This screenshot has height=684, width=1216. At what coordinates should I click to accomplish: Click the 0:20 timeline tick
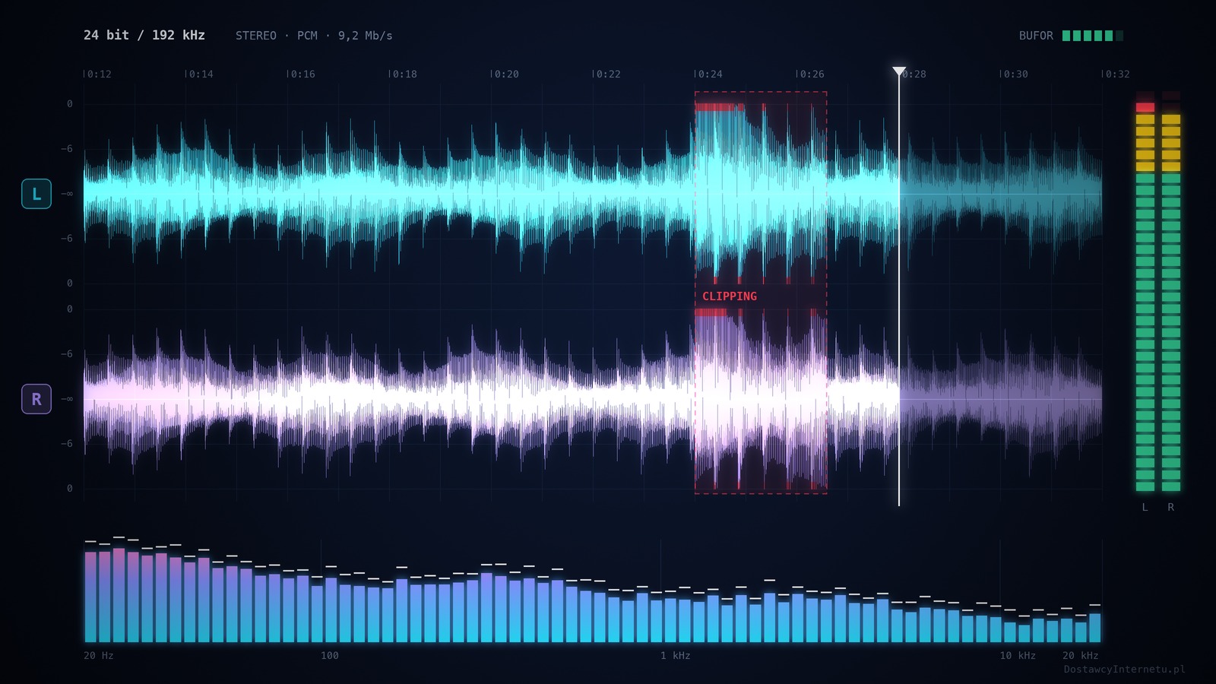tap(506, 74)
